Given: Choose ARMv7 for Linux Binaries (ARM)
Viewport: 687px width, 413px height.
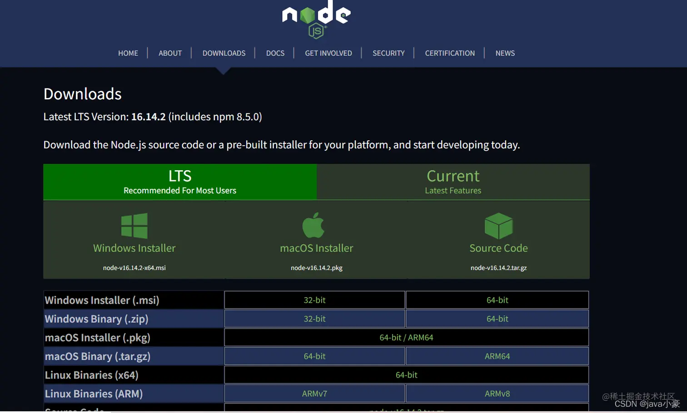Looking at the screenshot, I should point(314,393).
